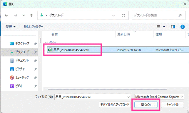
Task: Open the 整理 menu
Action: 11,27
